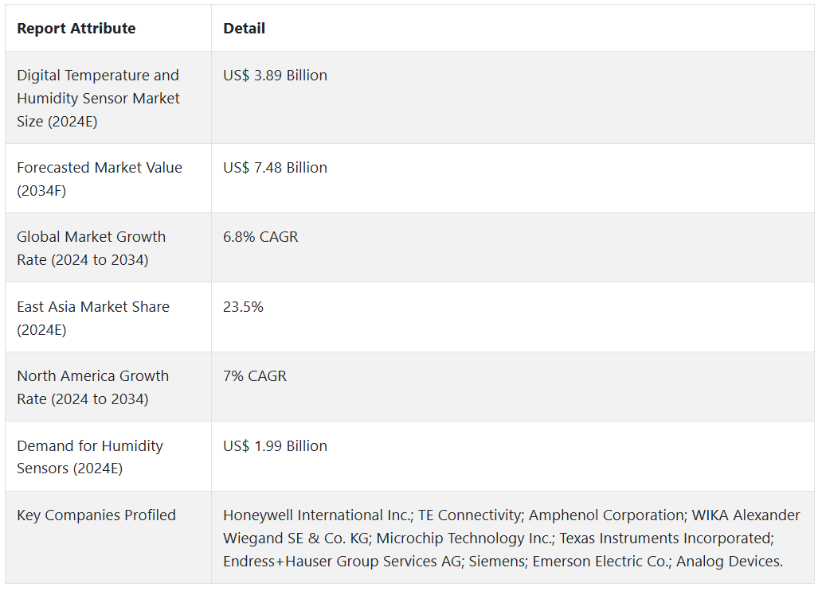Click the "Detail" column header
Screen dimensions: 818x591
[244, 29]
